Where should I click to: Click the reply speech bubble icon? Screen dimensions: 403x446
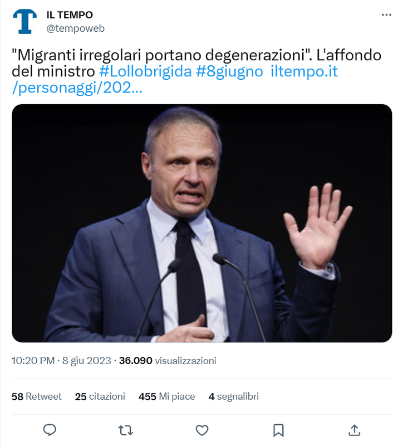click(x=50, y=430)
